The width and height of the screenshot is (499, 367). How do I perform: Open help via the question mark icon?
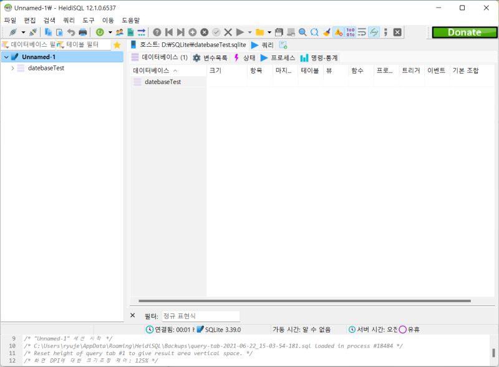(x=157, y=32)
